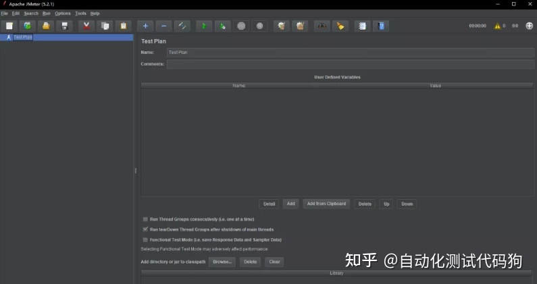537x284 pixels.
Task: Open the File menu
Action: tap(5, 13)
